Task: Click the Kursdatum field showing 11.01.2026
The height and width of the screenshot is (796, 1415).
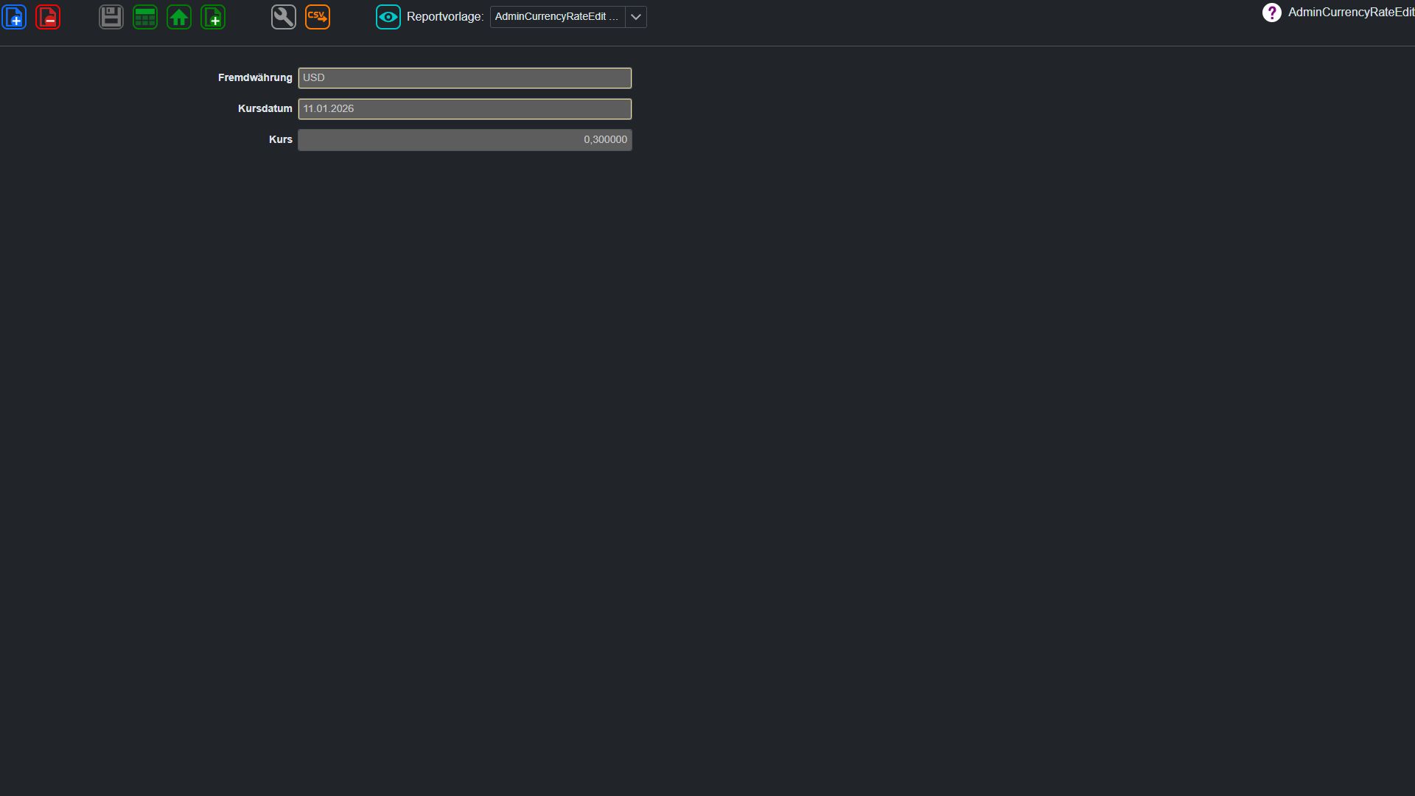Action: (465, 109)
